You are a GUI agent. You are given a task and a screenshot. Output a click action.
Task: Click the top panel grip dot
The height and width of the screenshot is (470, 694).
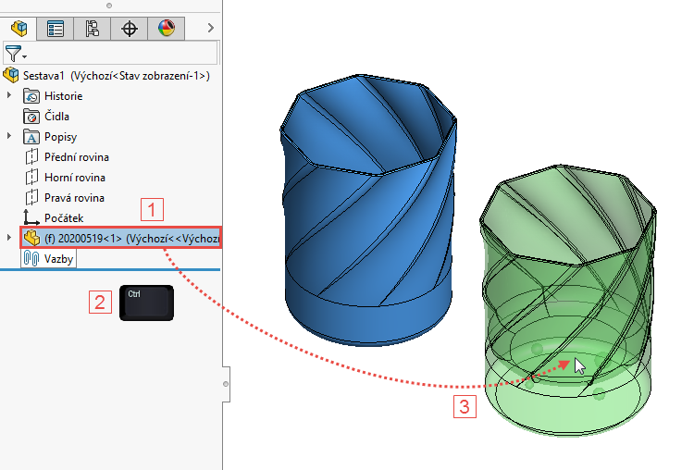coord(109,6)
